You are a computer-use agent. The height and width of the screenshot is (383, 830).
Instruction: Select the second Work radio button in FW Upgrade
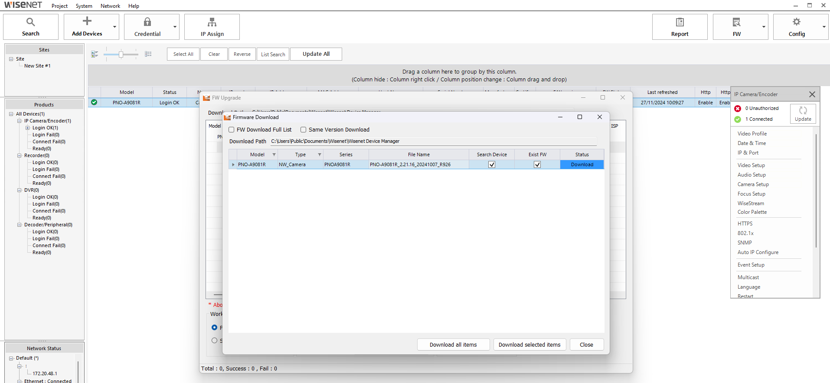[x=214, y=341]
